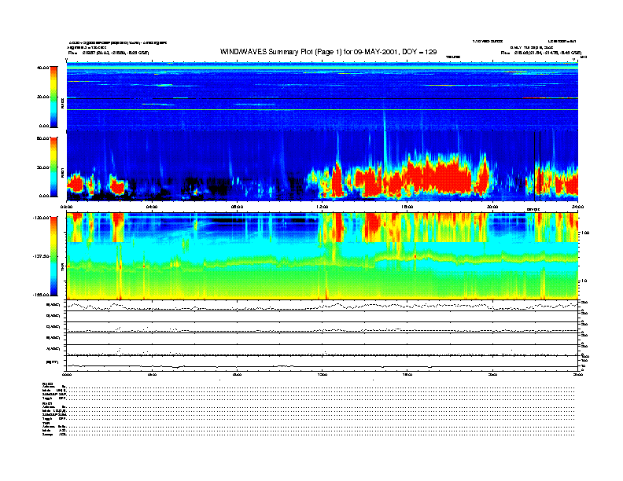Screen dimensions: 623x481
Task: Click the TNR spectrogram panel
Action: [323, 256]
